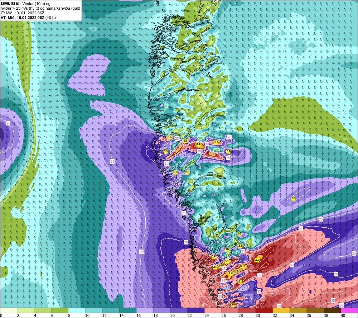Click the yellow gust label '32'
This screenshot has width=358, height=318.
coord(228,151)
